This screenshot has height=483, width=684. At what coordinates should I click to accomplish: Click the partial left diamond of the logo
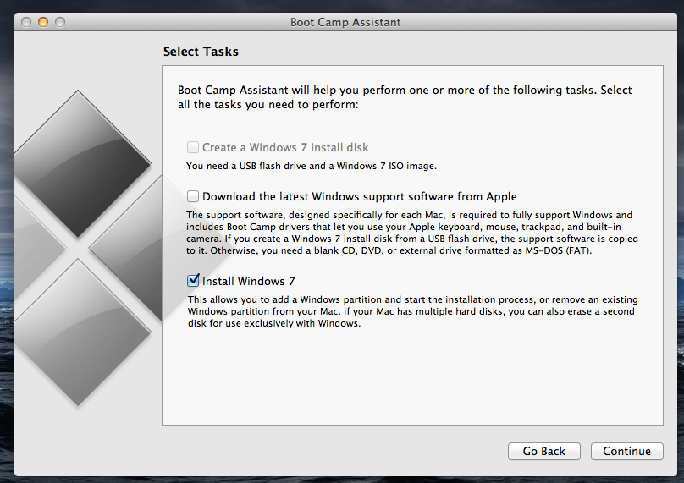37,248
